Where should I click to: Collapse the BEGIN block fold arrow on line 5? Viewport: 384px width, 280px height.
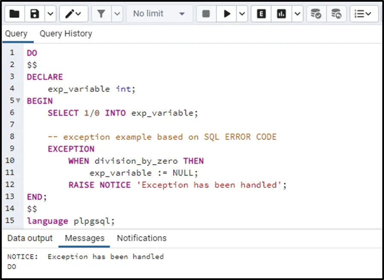[x=18, y=101]
